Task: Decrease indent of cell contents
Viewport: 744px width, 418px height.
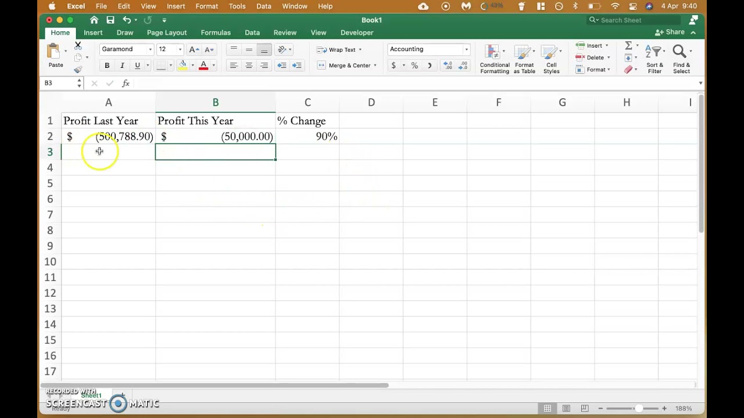Action: pos(282,66)
